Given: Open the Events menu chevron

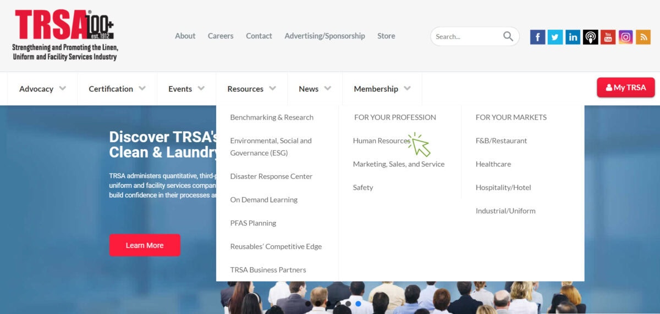Looking at the screenshot, I should (201, 88).
